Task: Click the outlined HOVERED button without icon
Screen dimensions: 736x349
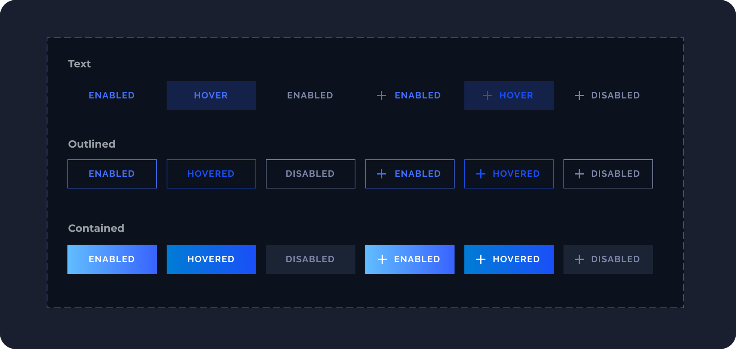Action: pyautogui.click(x=211, y=174)
